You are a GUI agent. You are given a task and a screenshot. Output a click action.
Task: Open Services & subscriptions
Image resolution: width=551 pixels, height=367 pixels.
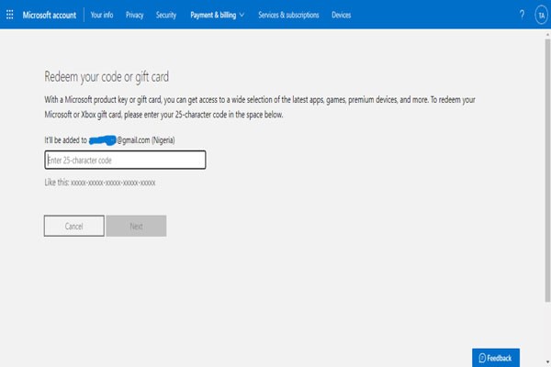[x=289, y=15]
